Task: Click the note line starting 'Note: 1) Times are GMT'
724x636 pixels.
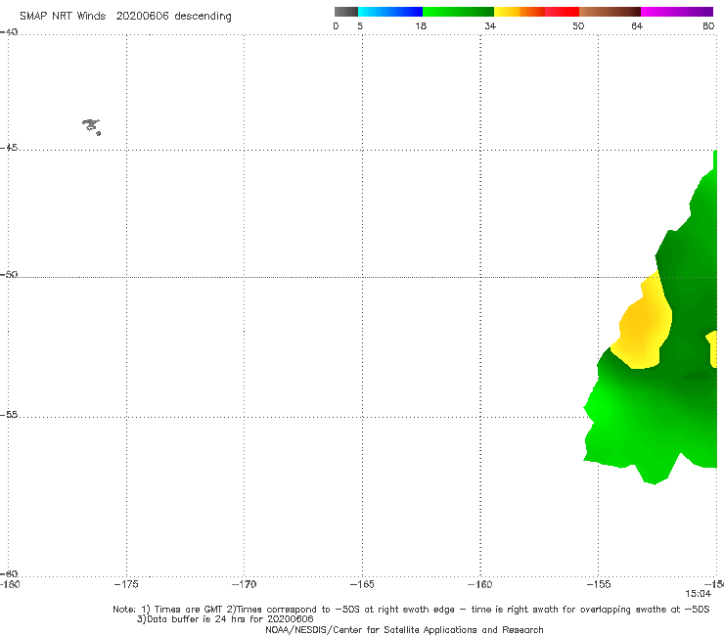Action: click(411, 610)
